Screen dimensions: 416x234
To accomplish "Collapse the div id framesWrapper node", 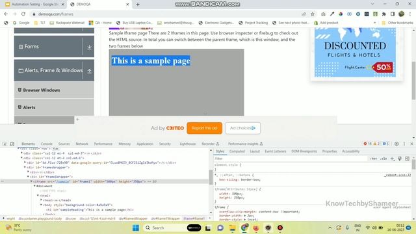I will pyautogui.click(x=25, y=168).
